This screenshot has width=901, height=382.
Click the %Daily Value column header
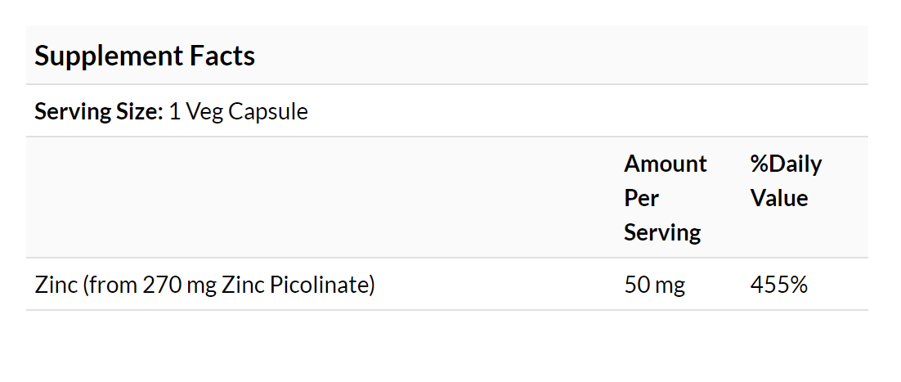tap(786, 181)
